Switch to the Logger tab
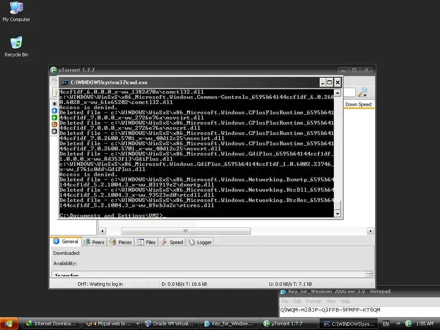The width and height of the screenshot is (440, 330). coord(200,242)
